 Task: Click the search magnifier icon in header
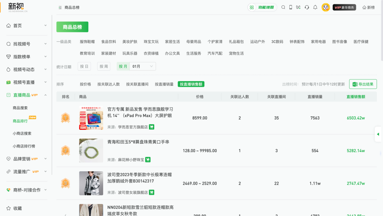click(283, 7)
